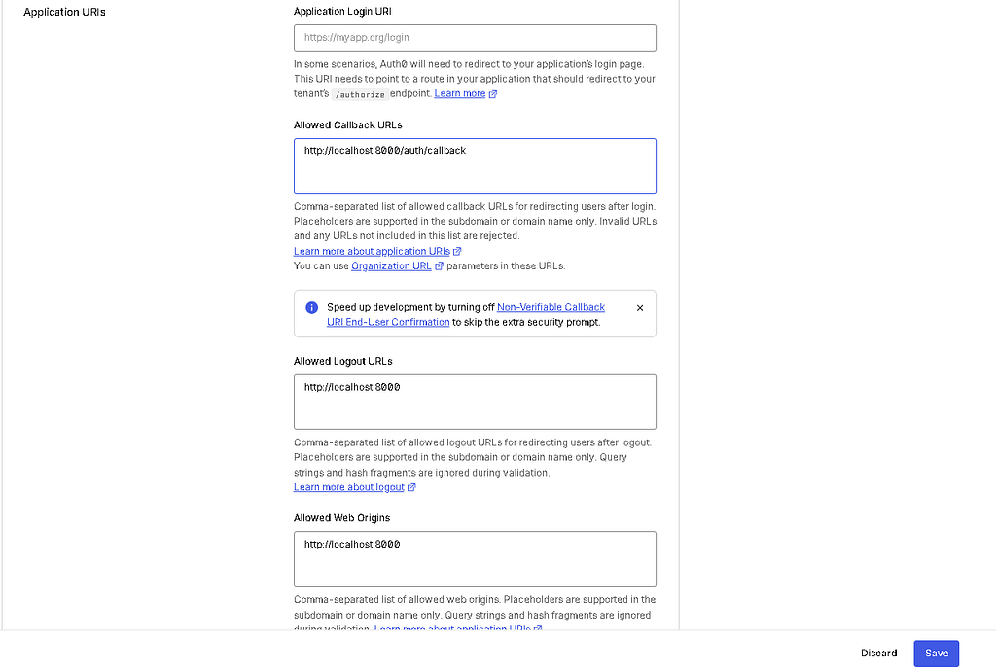996x672 pixels.
Task: Click the Allowed Web Origins label
Action: coord(341,518)
